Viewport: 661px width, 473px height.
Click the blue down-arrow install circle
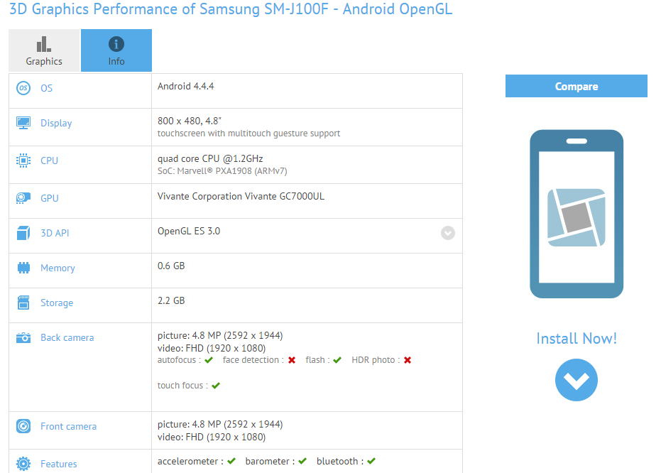576,379
